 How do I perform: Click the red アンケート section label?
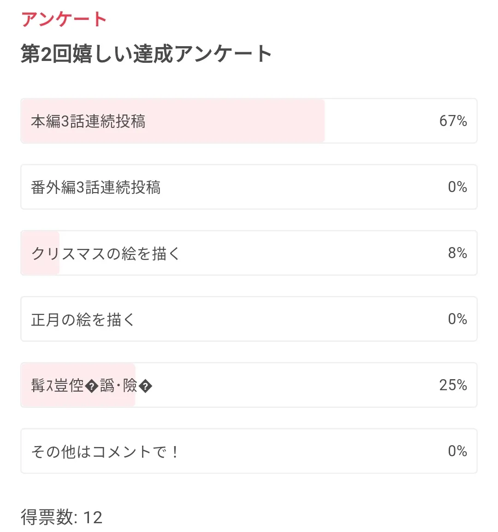pos(64,19)
